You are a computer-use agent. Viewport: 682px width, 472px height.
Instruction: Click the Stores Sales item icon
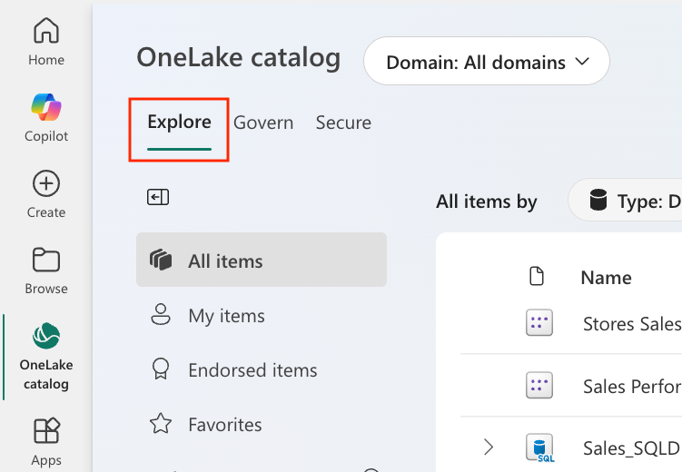pyautogui.click(x=539, y=323)
